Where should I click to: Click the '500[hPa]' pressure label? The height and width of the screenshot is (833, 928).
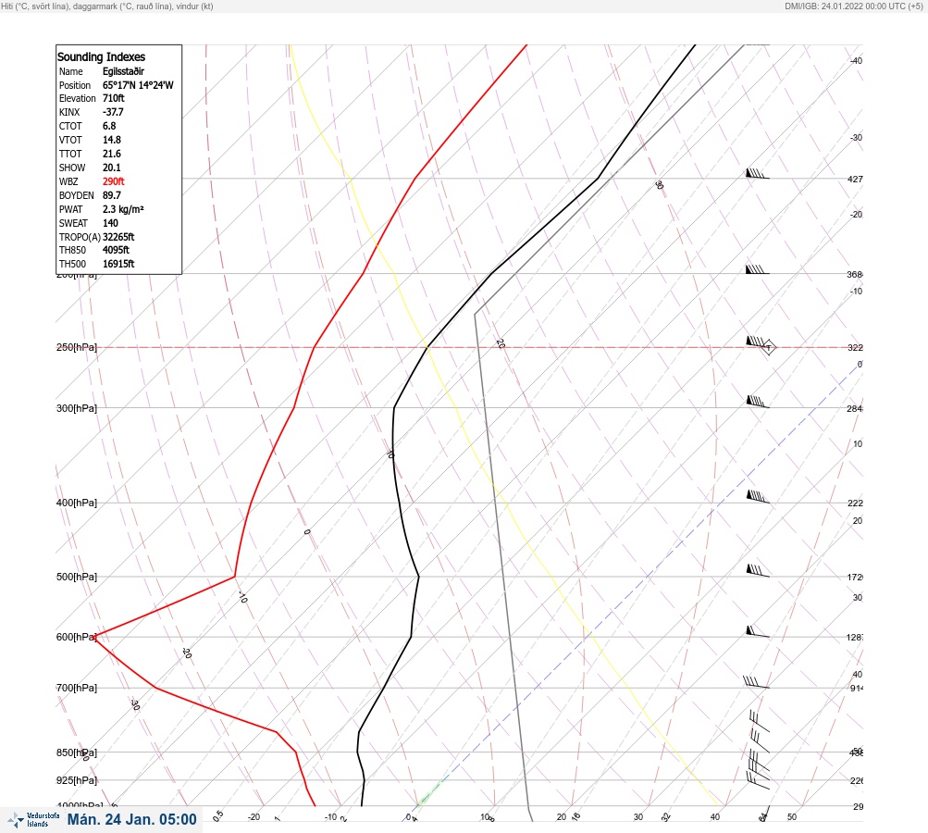click(77, 577)
